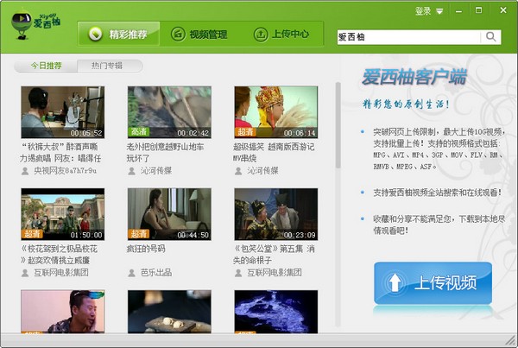The image size is (518, 348).
Task: Click user icon beside 央视网友8a7h7r9u
Action: (25, 171)
